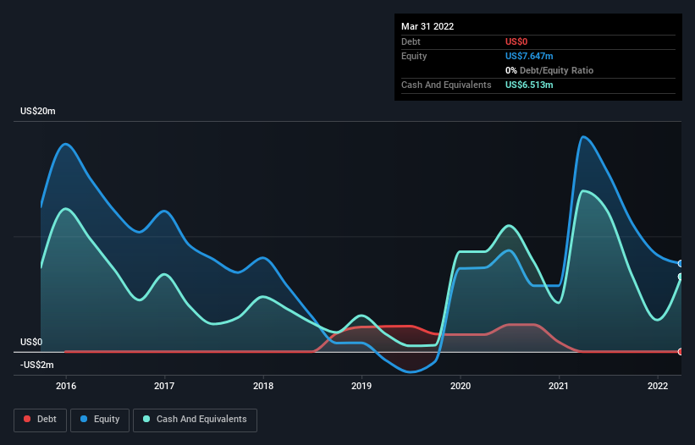
Task: Hide the Equity series via legend
Action: pos(100,420)
